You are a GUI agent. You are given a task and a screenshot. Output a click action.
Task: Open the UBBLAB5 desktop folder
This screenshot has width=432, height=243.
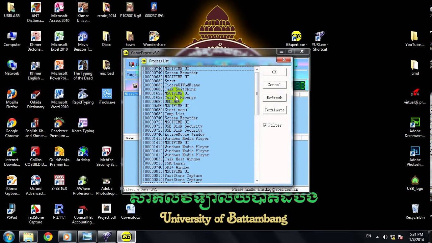coord(12,10)
